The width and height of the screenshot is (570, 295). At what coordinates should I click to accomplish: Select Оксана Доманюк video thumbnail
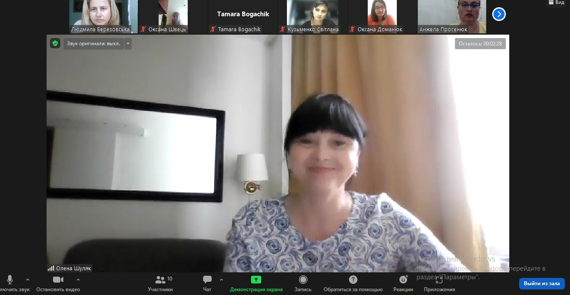[x=382, y=17]
